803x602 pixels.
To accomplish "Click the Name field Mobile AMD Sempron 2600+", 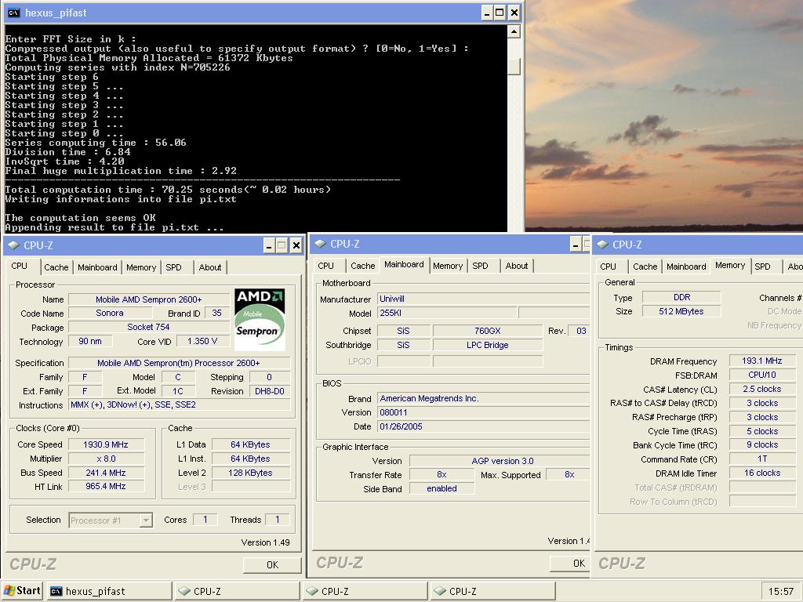I will tap(149, 299).
